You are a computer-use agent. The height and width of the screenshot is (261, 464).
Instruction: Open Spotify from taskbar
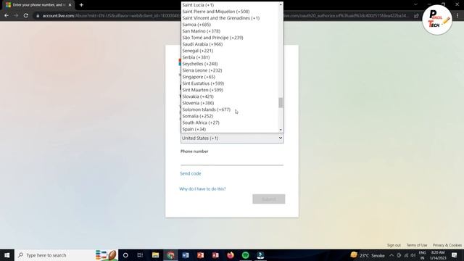[245, 255]
